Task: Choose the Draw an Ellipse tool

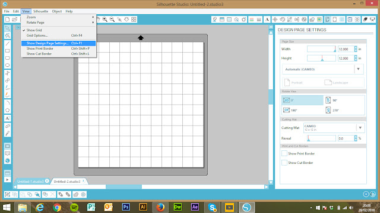Action: [8, 65]
